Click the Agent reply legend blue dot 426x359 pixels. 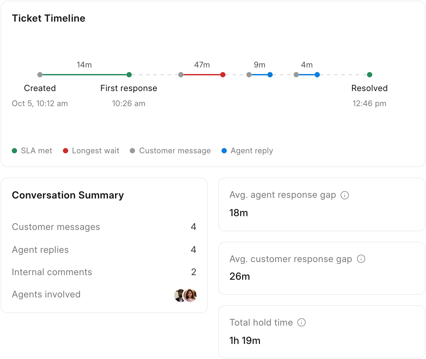point(224,151)
